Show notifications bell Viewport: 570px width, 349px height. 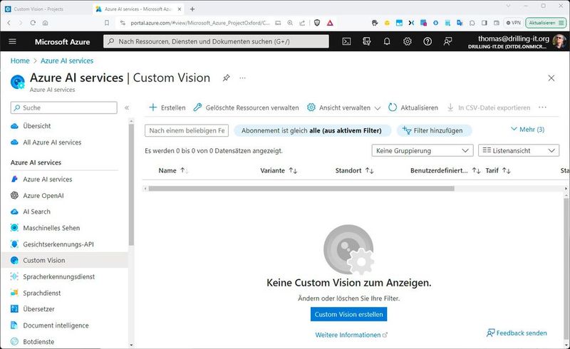387,41
